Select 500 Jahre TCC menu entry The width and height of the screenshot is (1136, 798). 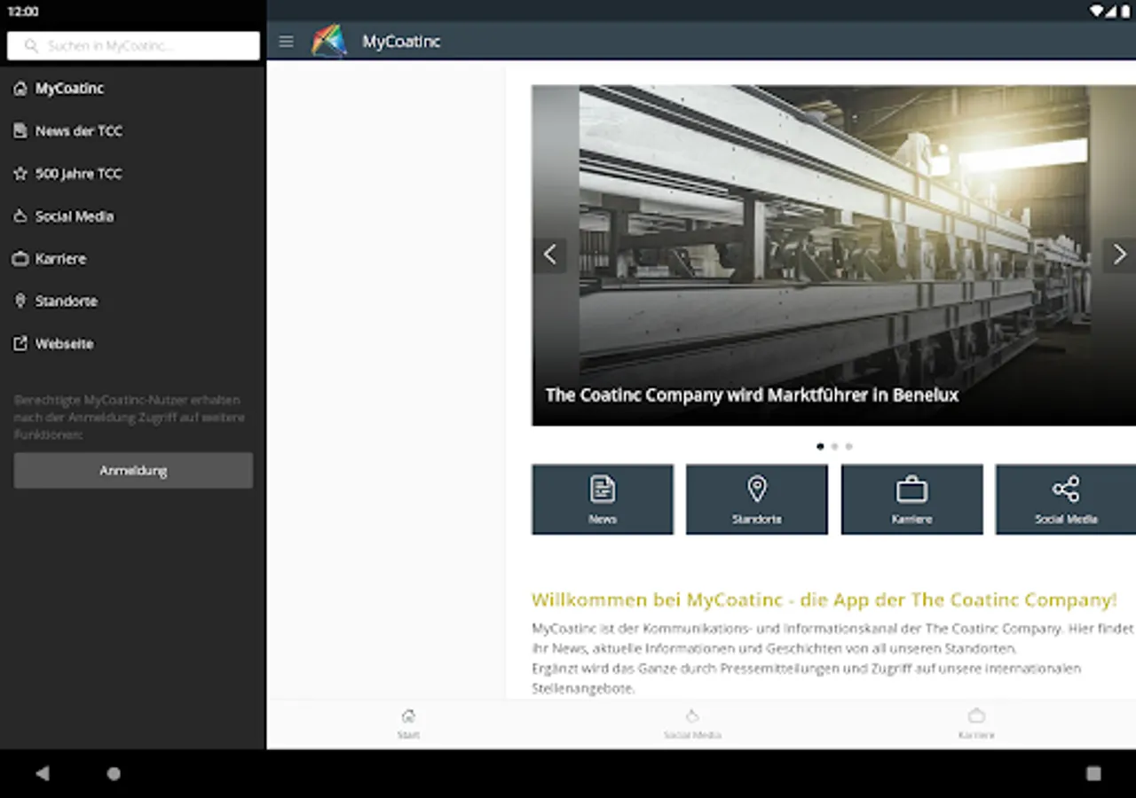(x=133, y=174)
